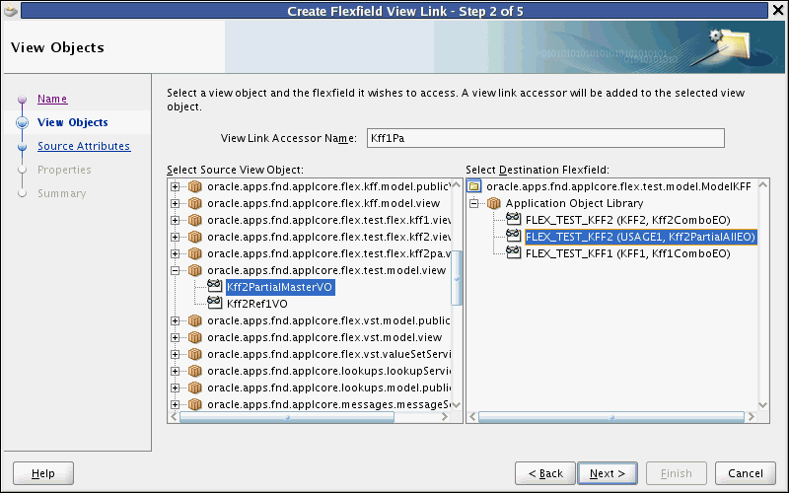Go to the Name wizard step
This screenshot has height=493, width=789.
pos(52,99)
